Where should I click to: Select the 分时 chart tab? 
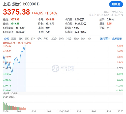[7, 39]
